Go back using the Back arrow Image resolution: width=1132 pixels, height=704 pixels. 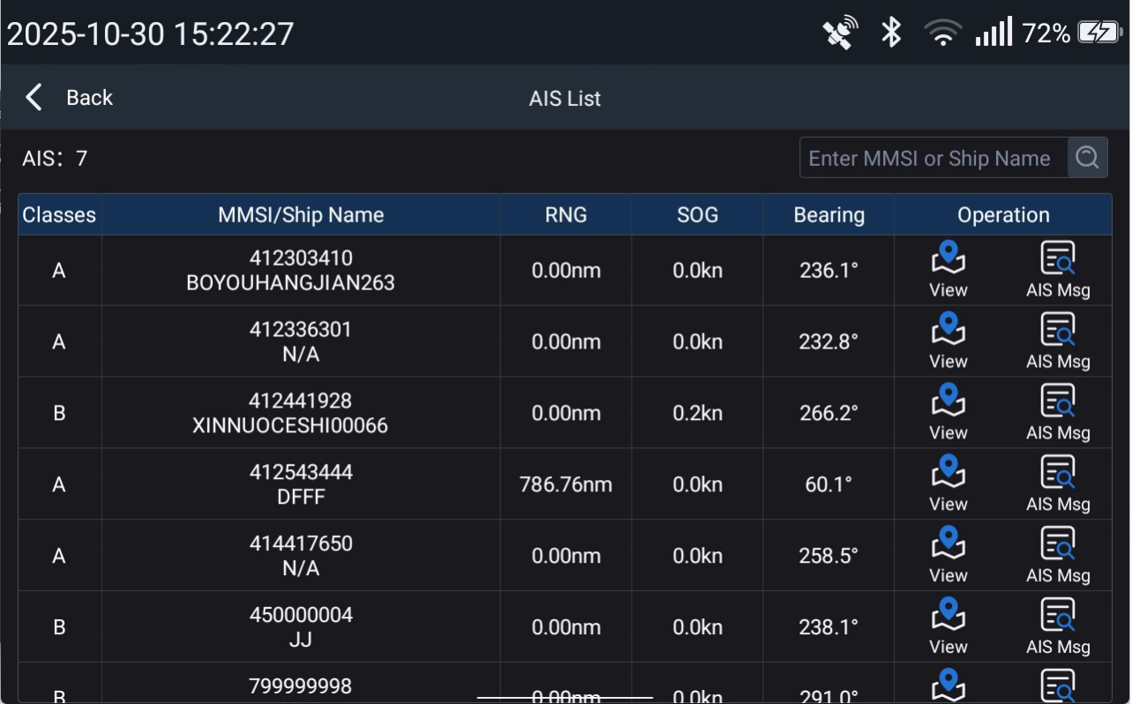[x=34, y=97]
